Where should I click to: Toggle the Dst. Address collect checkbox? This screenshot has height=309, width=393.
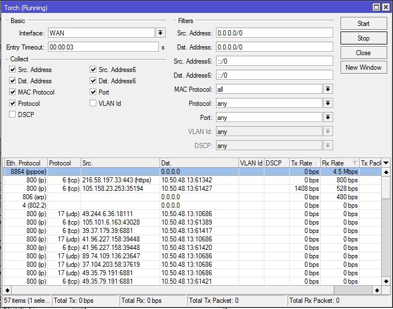(x=12, y=81)
